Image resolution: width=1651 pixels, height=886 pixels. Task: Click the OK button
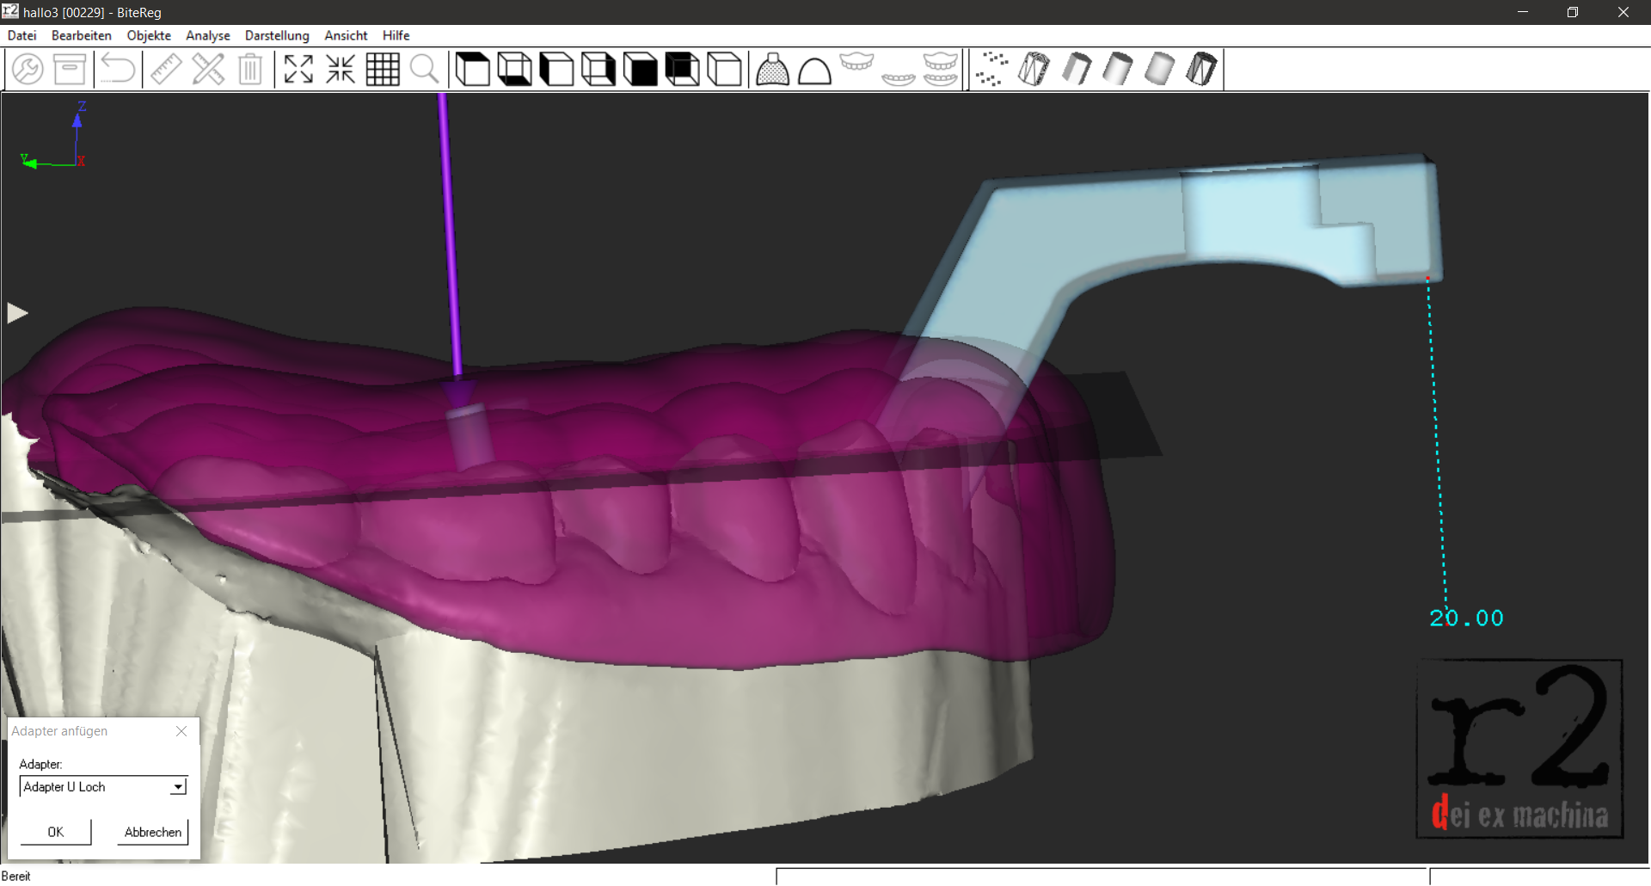[56, 832]
